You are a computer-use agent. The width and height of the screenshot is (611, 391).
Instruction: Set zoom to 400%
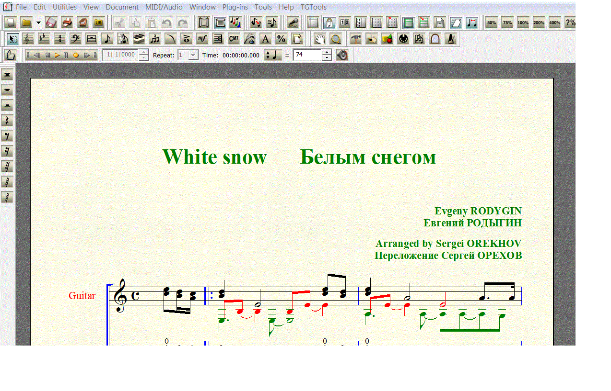(554, 22)
